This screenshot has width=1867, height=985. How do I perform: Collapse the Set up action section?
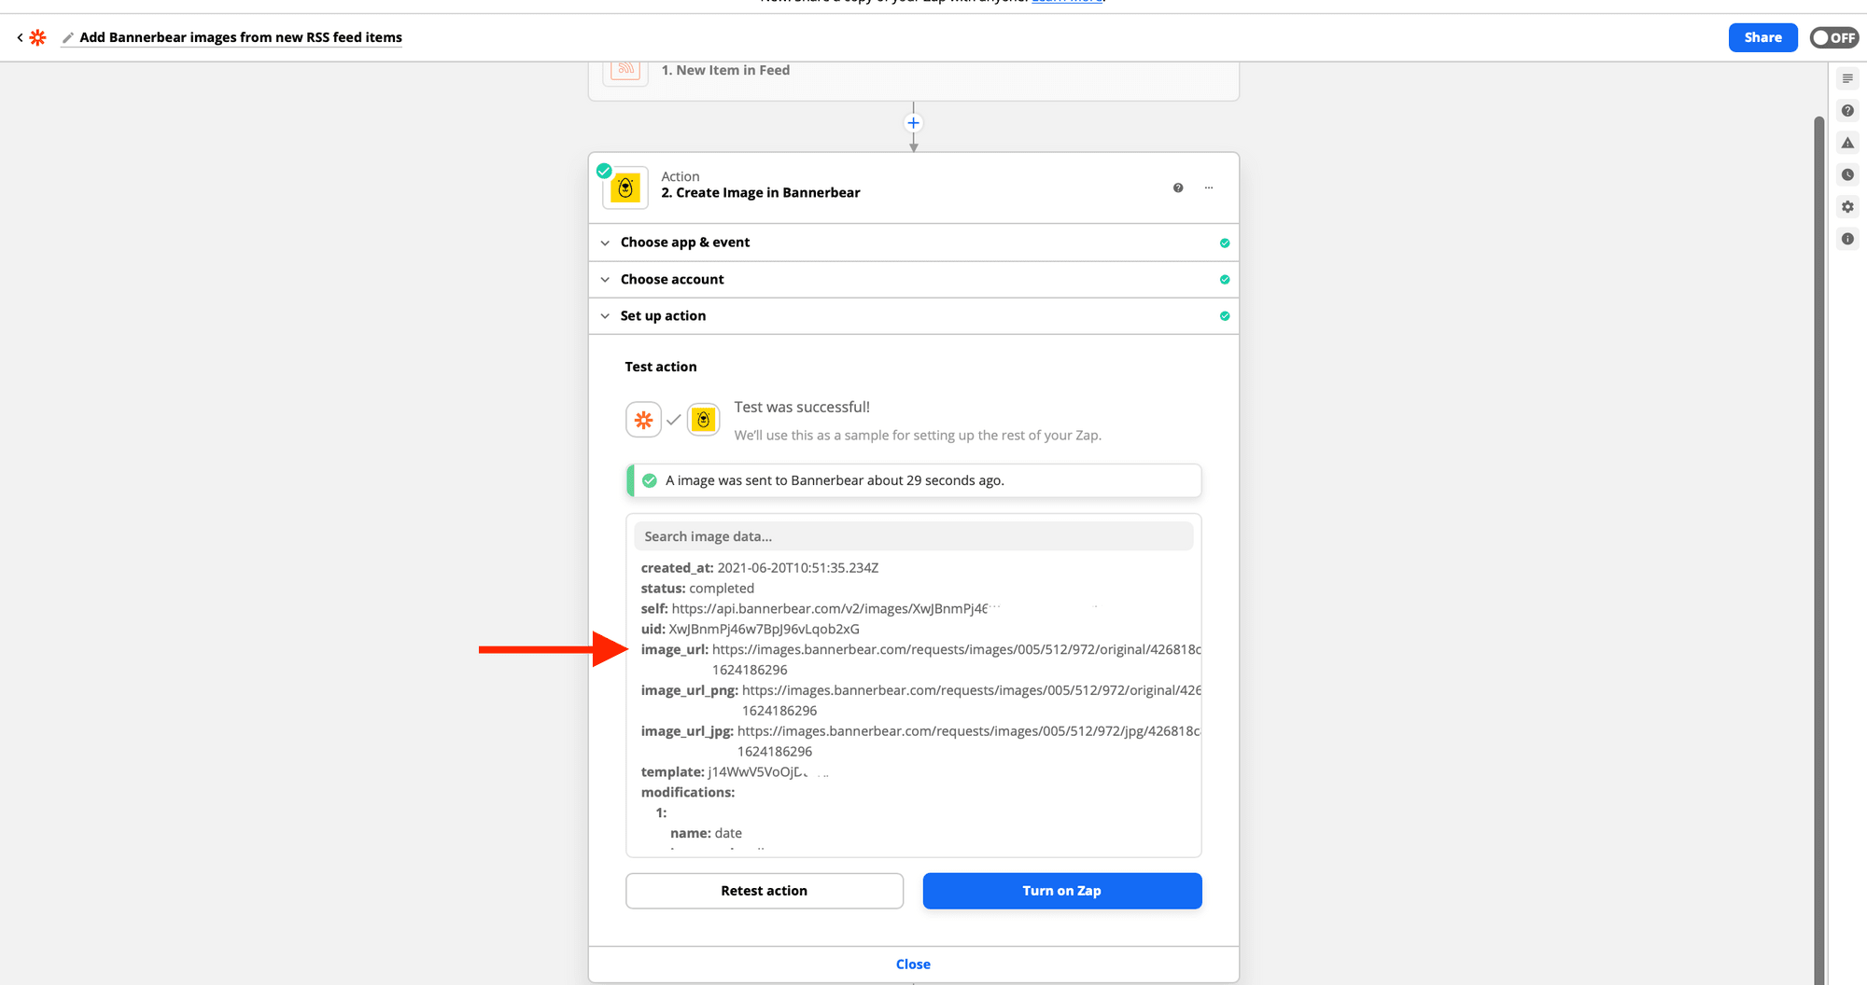point(663,316)
